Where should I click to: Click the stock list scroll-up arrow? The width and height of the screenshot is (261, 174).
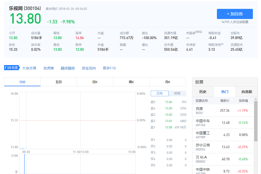pos(256,99)
